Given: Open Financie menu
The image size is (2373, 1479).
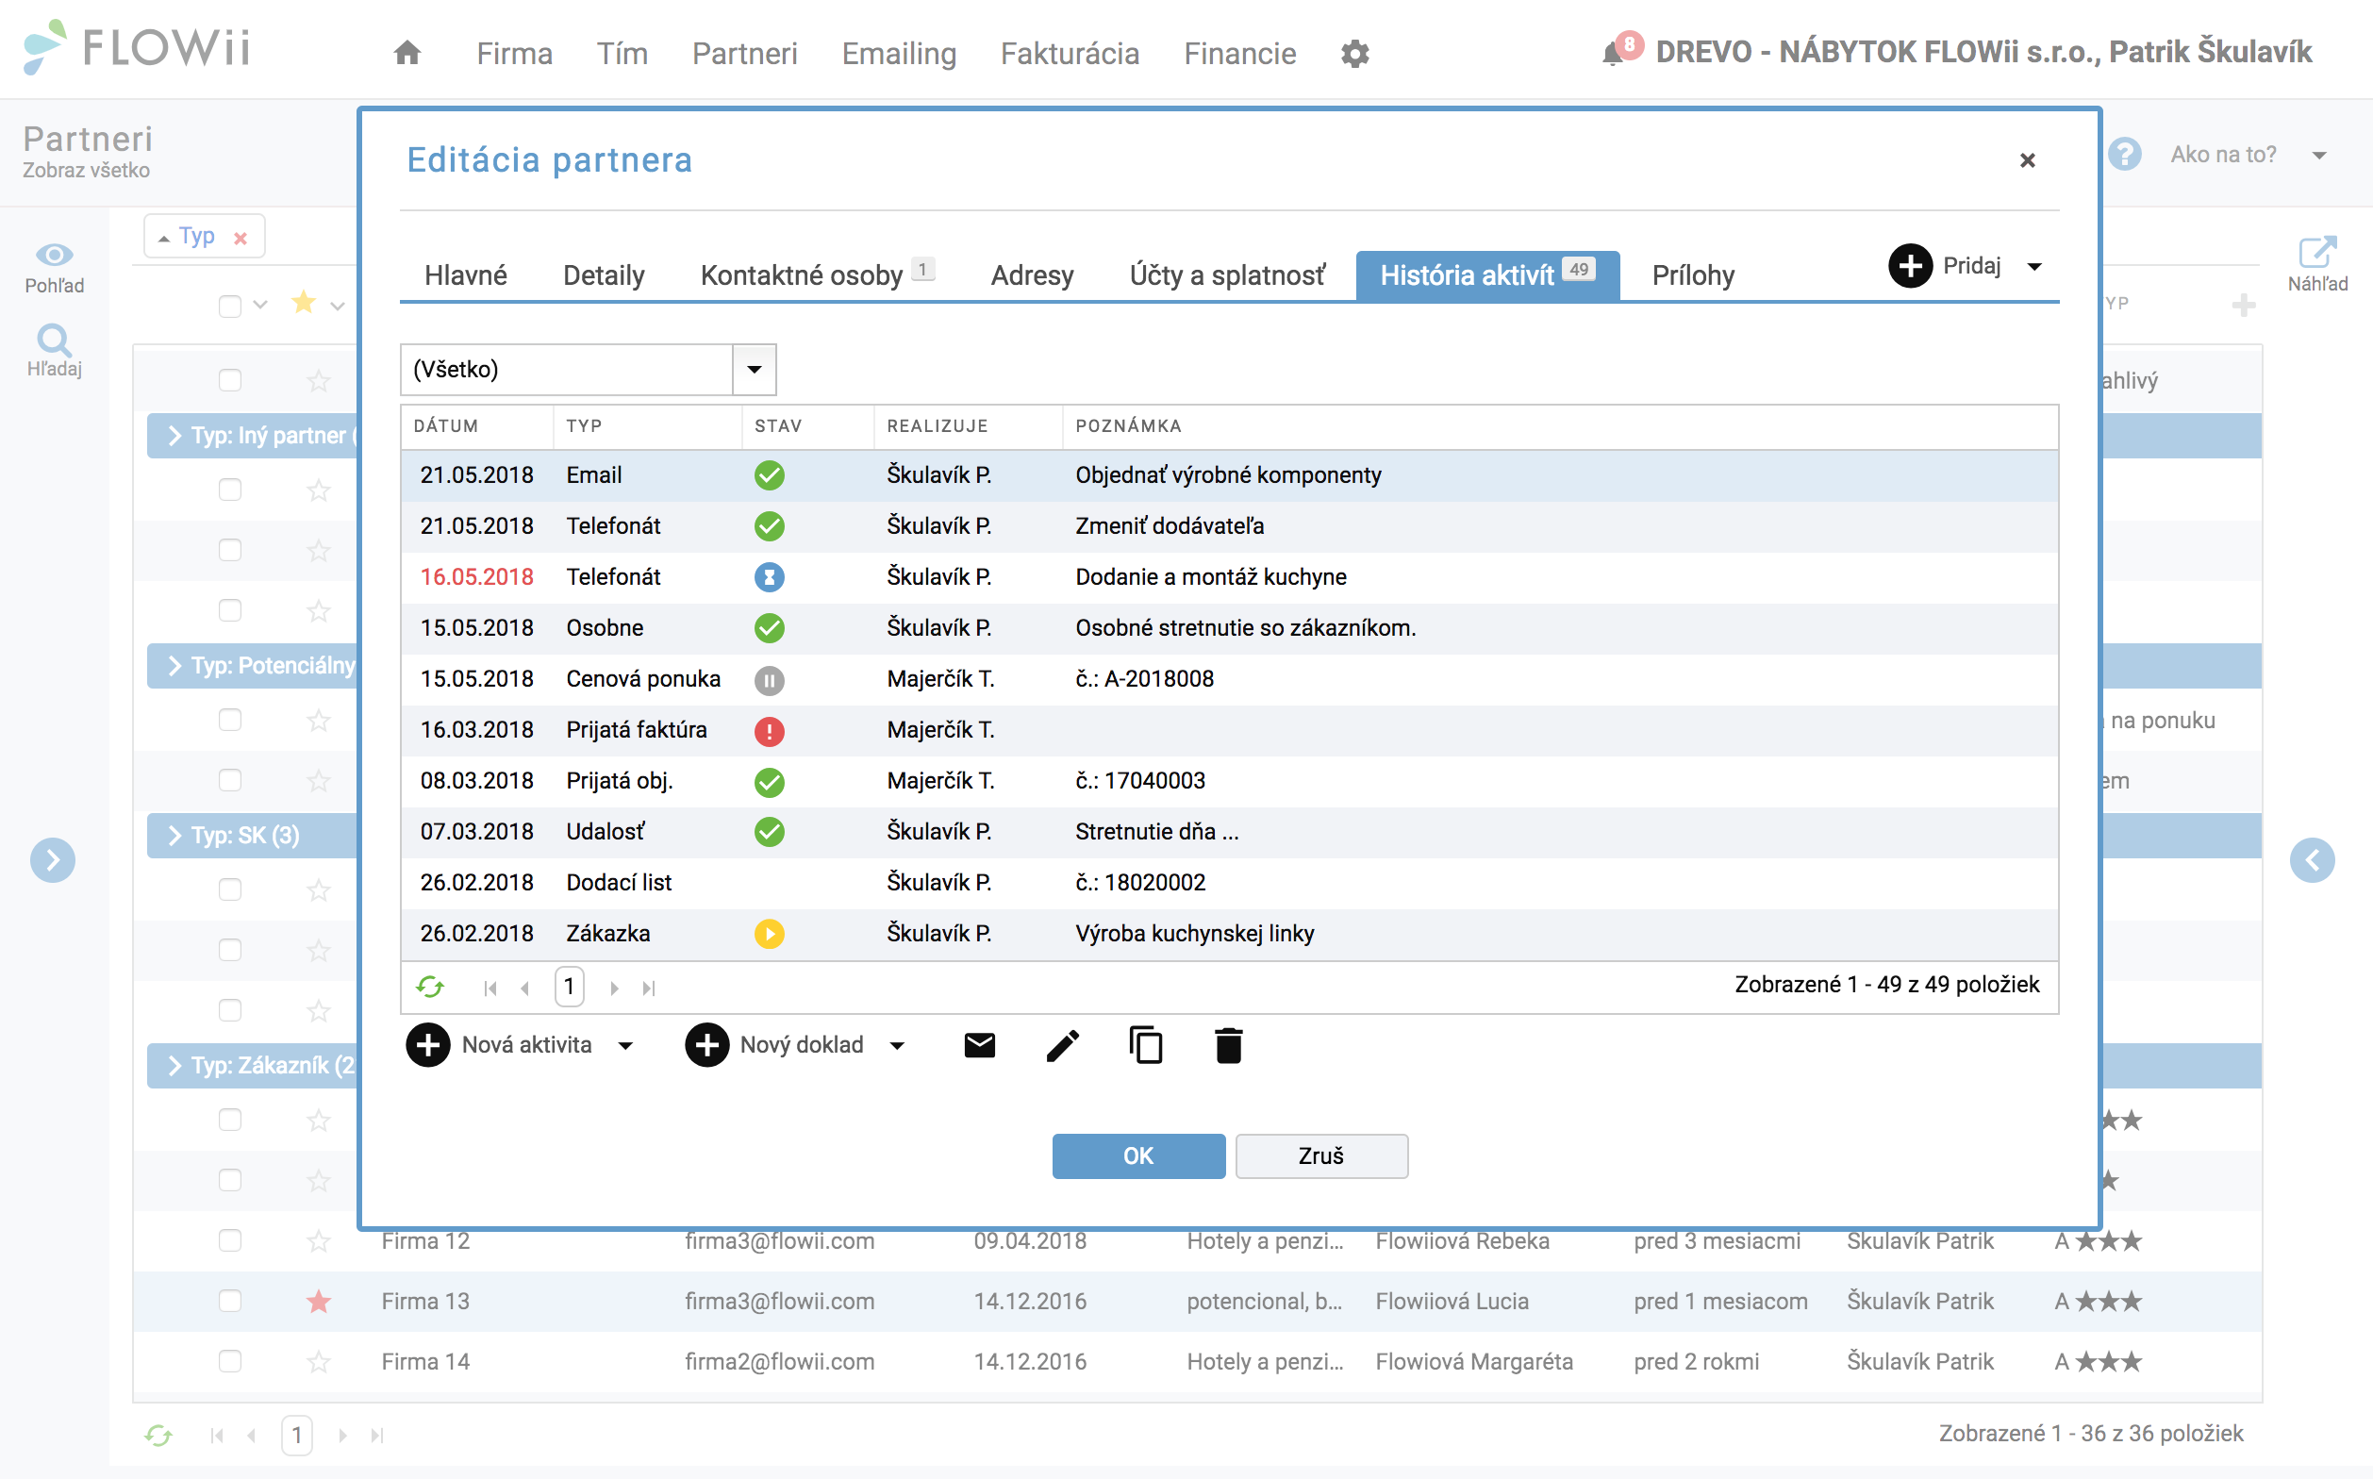Looking at the screenshot, I should pyautogui.click(x=1240, y=54).
